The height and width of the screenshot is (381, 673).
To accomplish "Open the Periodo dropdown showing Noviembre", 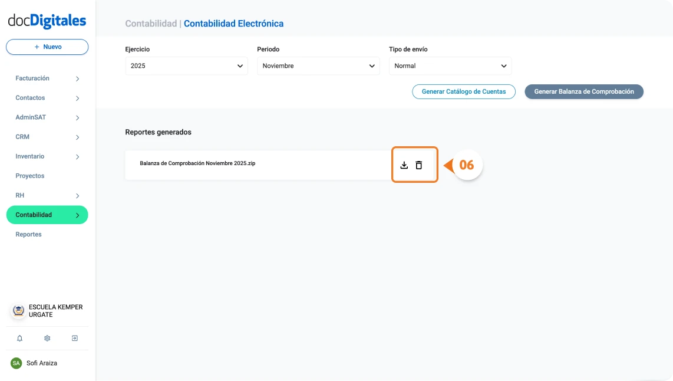I will pyautogui.click(x=318, y=65).
